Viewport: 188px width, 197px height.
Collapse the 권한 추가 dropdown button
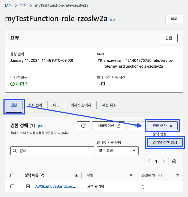point(162,125)
